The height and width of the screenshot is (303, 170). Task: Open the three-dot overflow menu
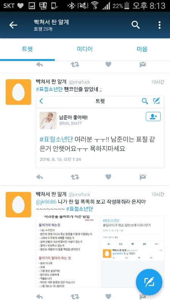(x=159, y=25)
